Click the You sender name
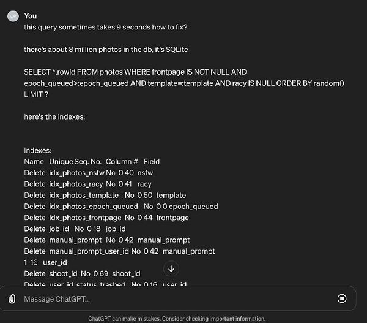This screenshot has width=367, height=323. [x=31, y=16]
